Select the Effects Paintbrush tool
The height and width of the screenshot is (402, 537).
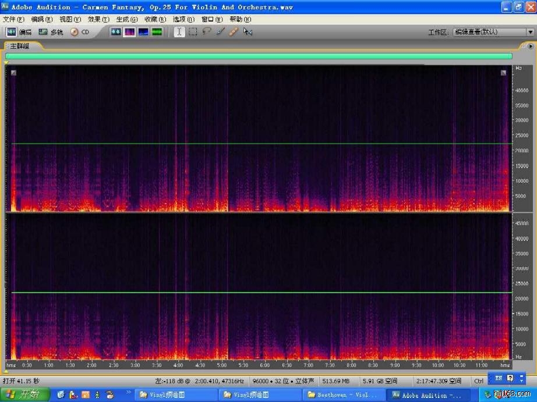point(220,32)
